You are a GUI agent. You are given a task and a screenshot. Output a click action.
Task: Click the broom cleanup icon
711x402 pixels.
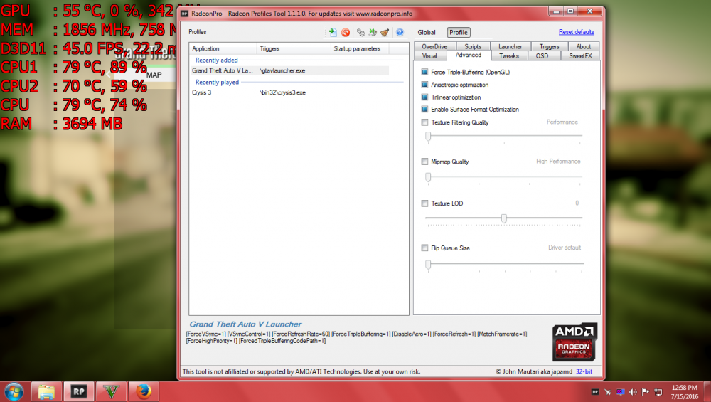385,32
